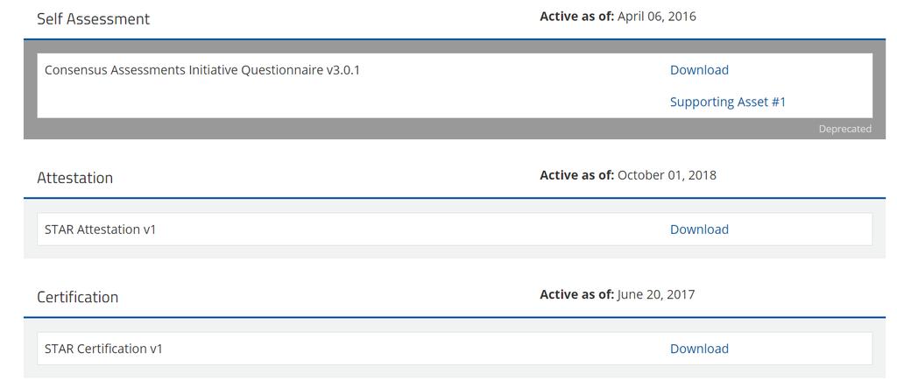Click the Attestation section heading

point(75,178)
